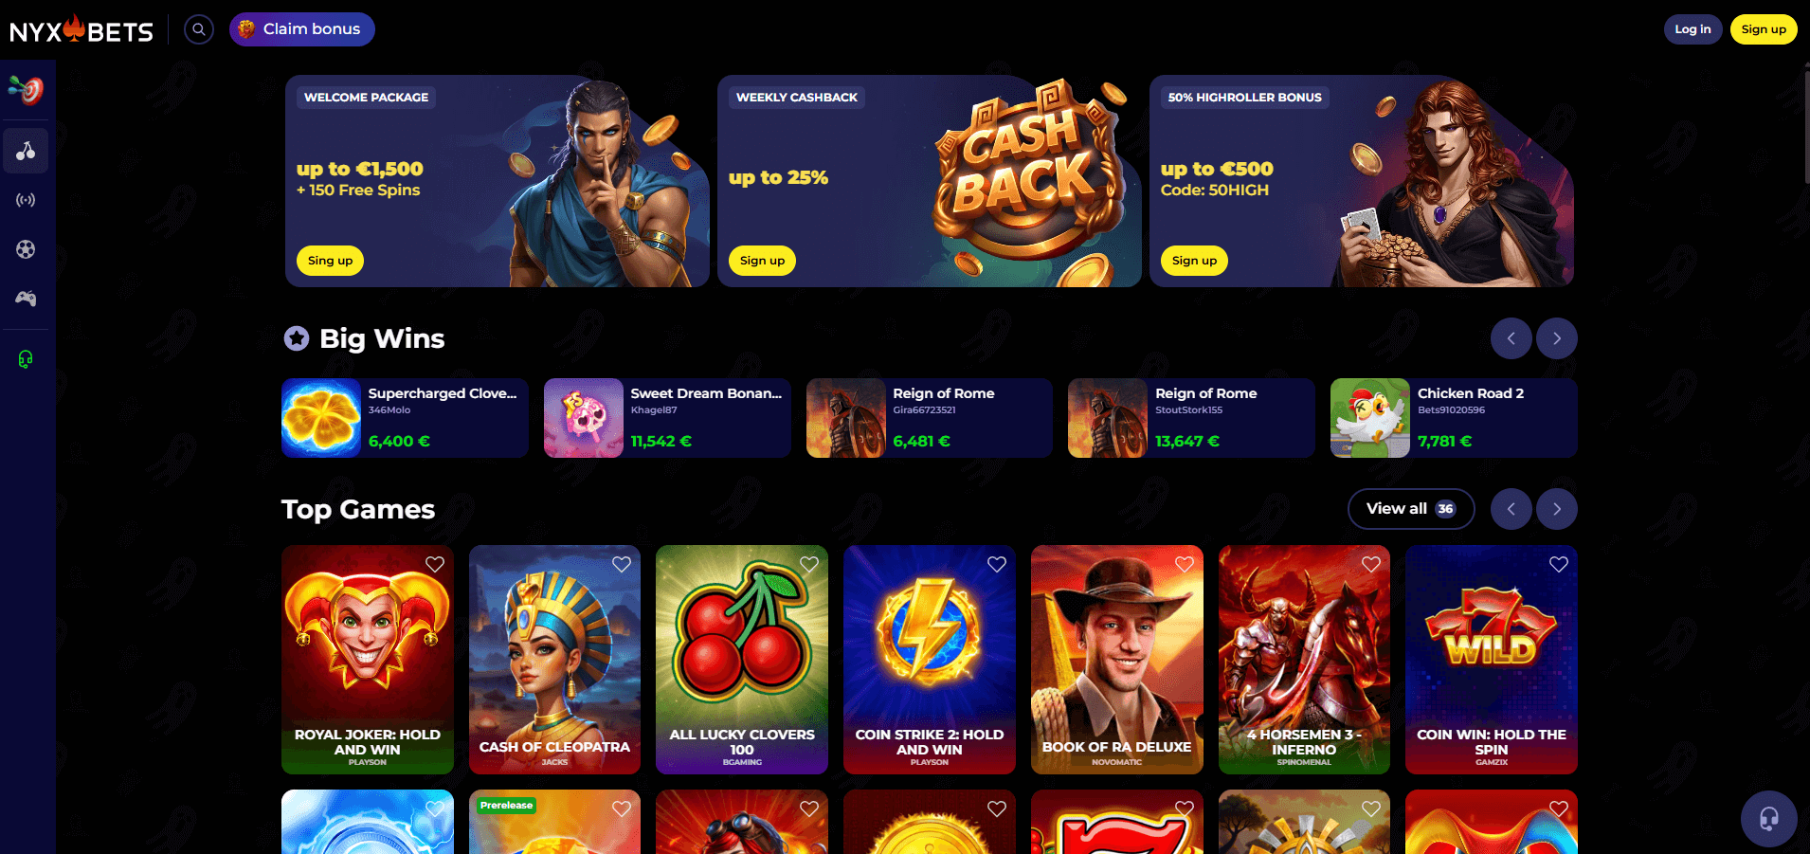The height and width of the screenshot is (854, 1810).
Task: Open the Coin Win: Hold the Spin game
Action: [x=1492, y=660]
